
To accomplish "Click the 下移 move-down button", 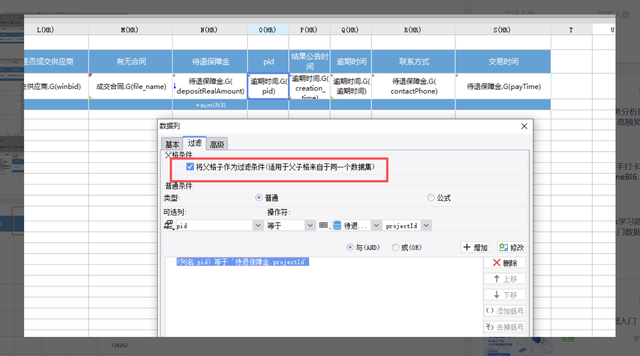I will point(505,295).
